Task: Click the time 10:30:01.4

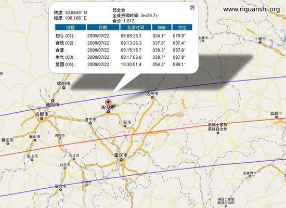Action: click(131, 64)
